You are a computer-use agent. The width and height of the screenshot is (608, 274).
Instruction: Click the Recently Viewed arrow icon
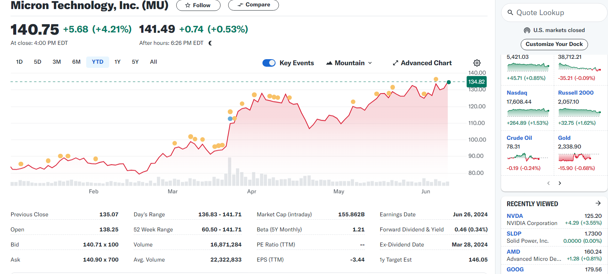click(x=598, y=203)
